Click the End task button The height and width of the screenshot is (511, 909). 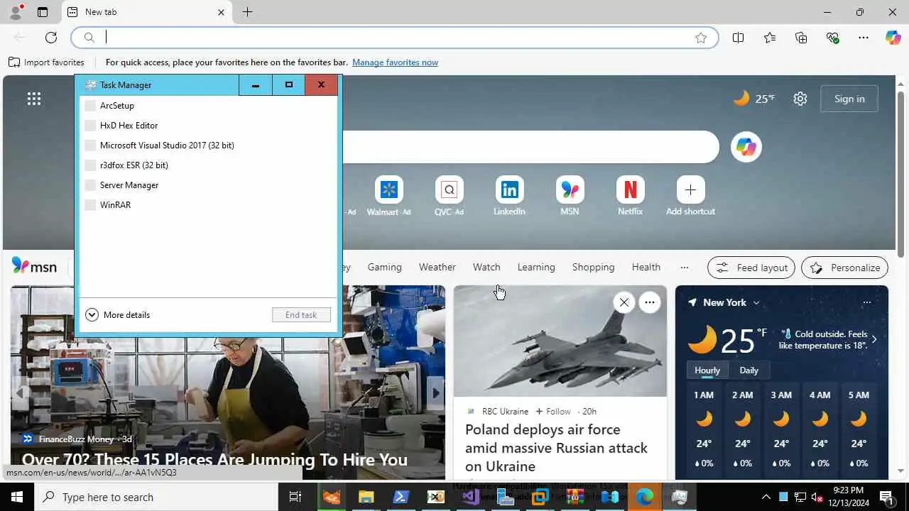coord(301,314)
